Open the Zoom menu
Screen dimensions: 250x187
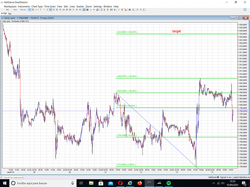(x=89, y=6)
